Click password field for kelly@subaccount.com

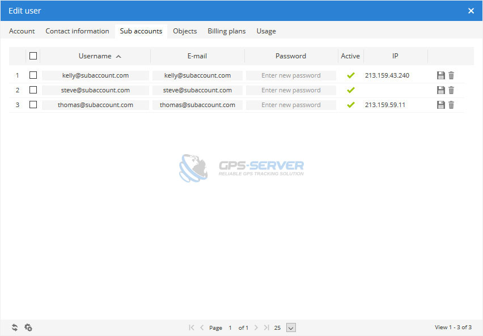pos(291,75)
